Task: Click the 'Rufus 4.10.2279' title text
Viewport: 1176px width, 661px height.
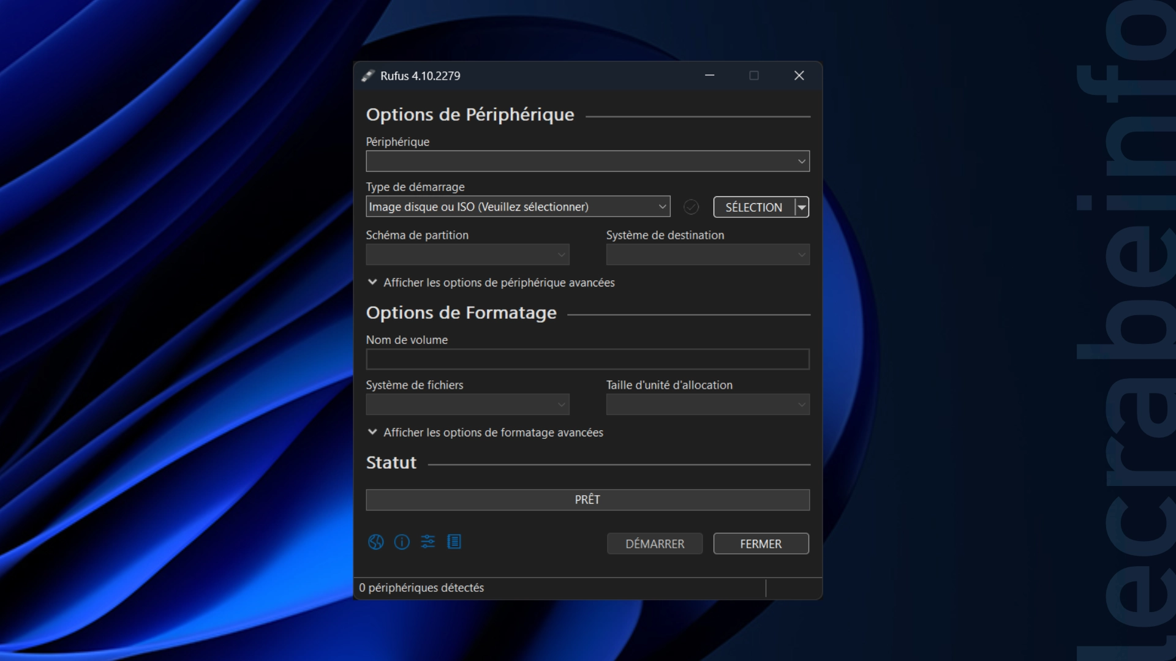Action: click(x=420, y=76)
